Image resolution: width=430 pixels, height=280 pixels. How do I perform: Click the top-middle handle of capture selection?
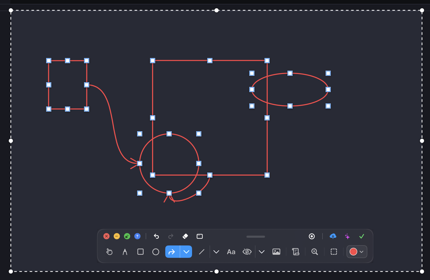(x=217, y=10)
